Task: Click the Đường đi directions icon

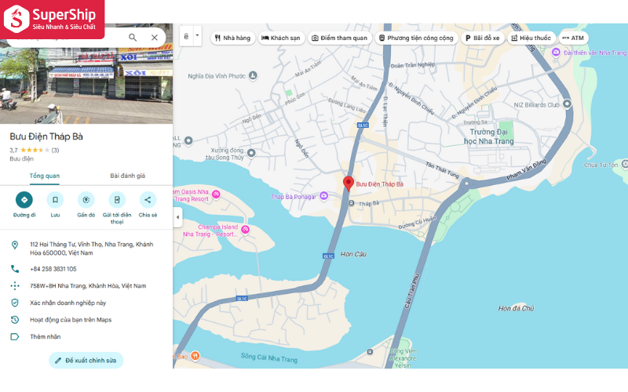Action: [24, 200]
